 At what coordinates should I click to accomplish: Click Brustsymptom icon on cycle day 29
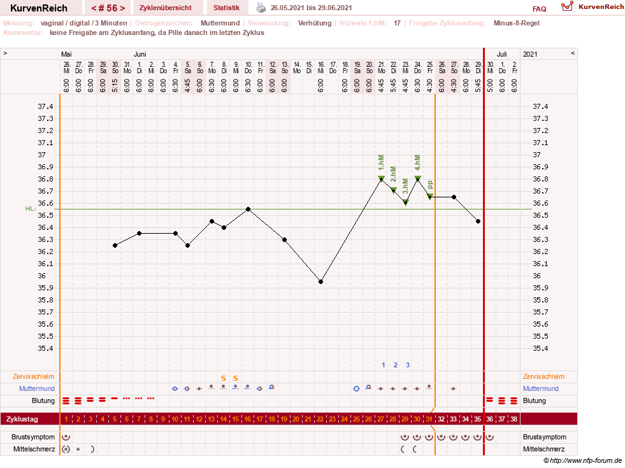tap(405, 437)
